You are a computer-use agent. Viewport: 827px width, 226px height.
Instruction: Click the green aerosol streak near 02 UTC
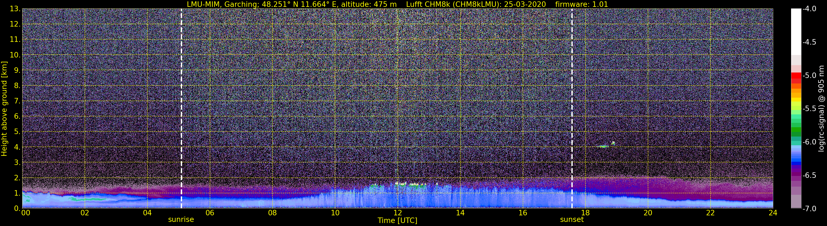click(x=88, y=199)
